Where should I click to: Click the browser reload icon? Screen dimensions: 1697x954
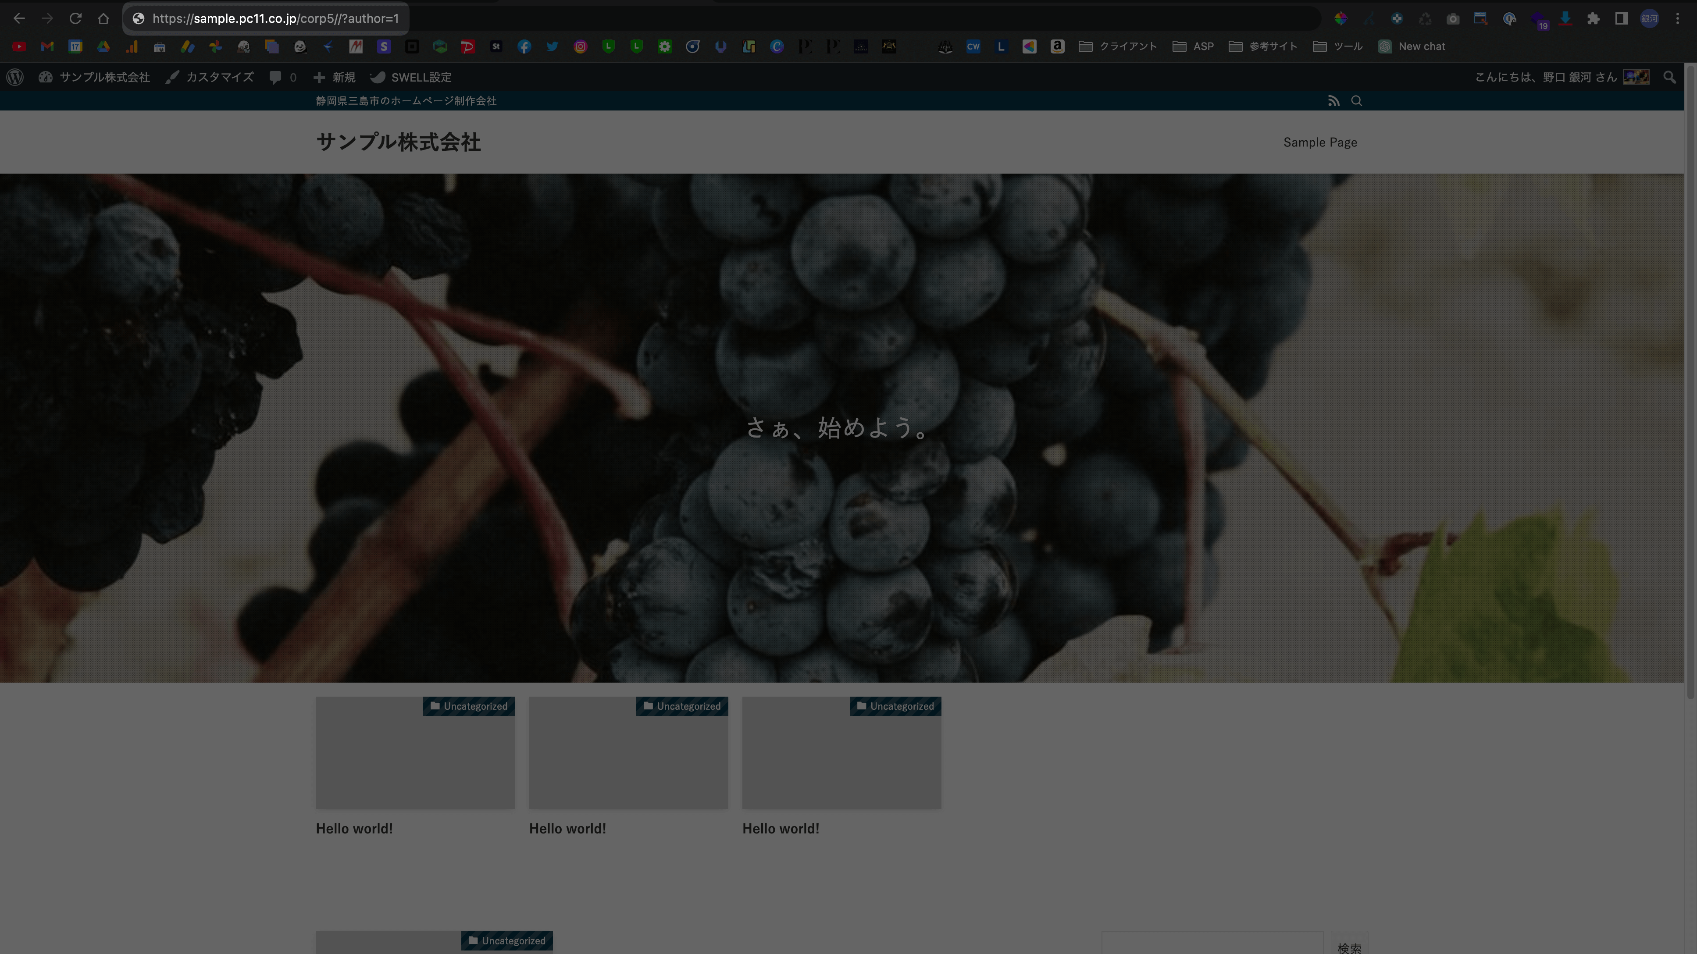click(75, 18)
